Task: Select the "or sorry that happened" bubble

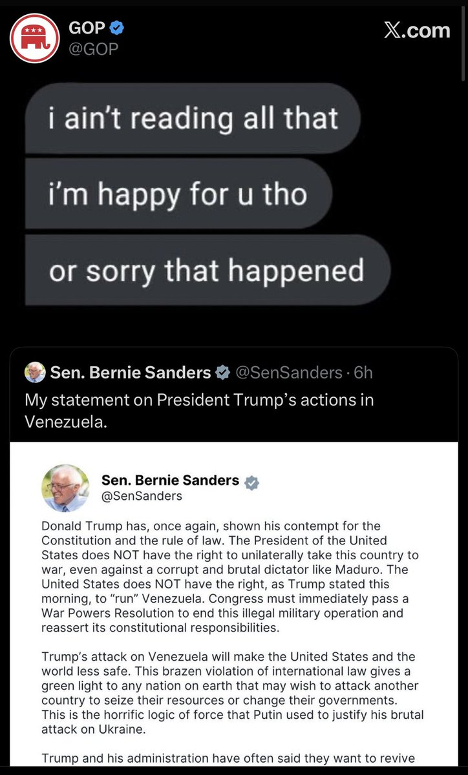Action: 206,270
